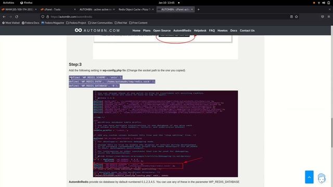Screen dimensions: 333x187
Task: Click the WP_REDIS_SCHEME define code line
Action: point(96,77)
